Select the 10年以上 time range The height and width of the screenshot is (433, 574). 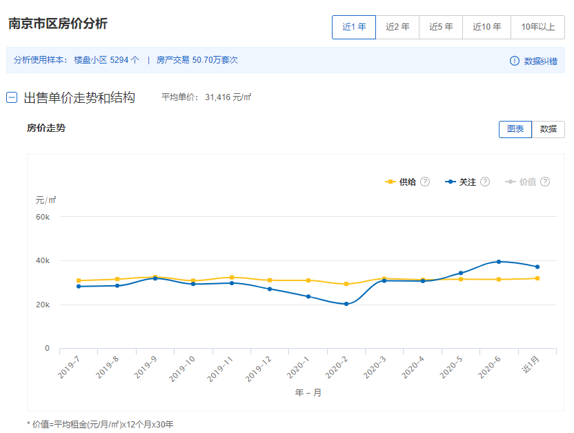(537, 27)
